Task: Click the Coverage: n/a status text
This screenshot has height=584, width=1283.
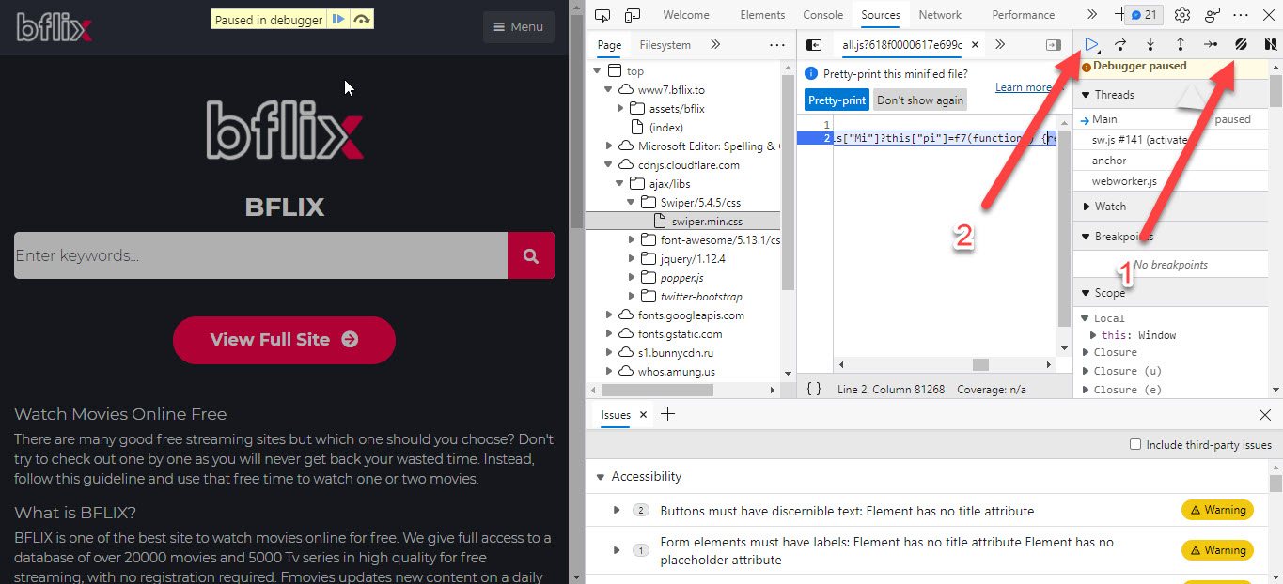Action: 992,389
